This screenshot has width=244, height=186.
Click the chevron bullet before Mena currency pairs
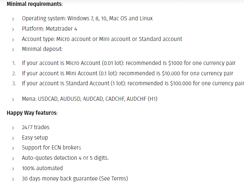(x=13, y=99)
